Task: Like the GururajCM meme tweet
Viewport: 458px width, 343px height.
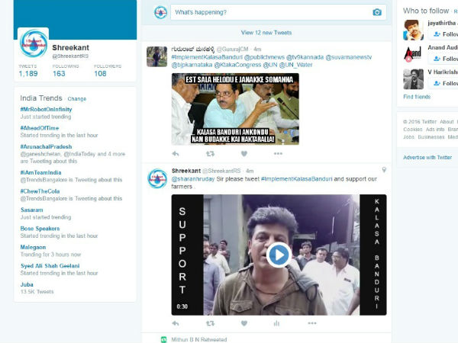Action: click(244, 154)
